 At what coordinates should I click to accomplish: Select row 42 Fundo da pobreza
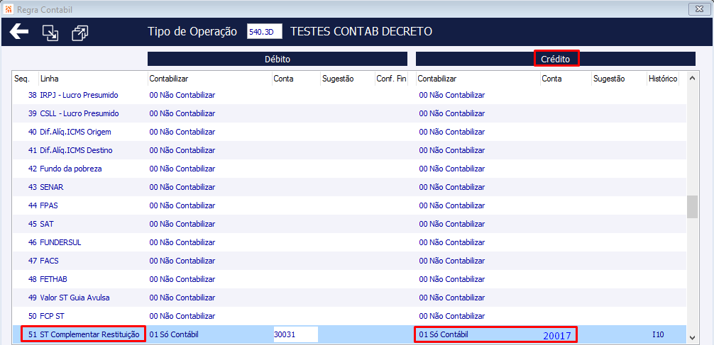pyautogui.click(x=349, y=169)
